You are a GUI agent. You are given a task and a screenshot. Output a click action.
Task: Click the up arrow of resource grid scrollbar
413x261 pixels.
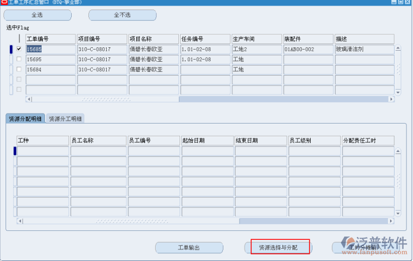pyautogui.click(x=398, y=151)
